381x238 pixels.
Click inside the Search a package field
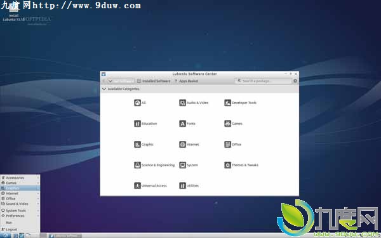coord(263,81)
